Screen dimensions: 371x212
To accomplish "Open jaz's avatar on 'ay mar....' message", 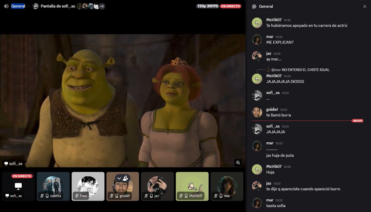I will point(257,56).
